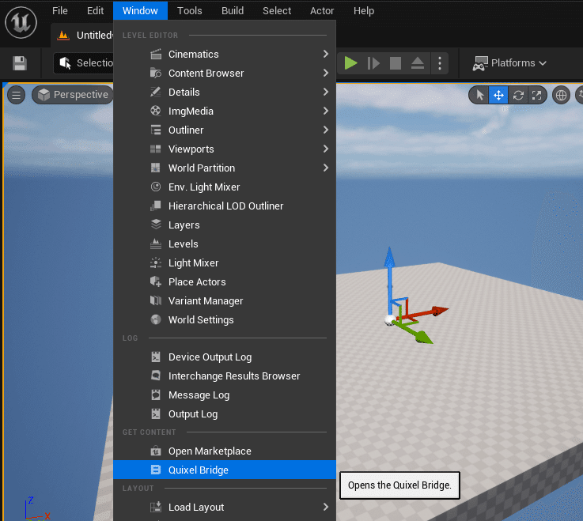Viewport: 583px width, 521px height.
Task: Open the Perspective view mode dropdown
Action: pos(73,95)
